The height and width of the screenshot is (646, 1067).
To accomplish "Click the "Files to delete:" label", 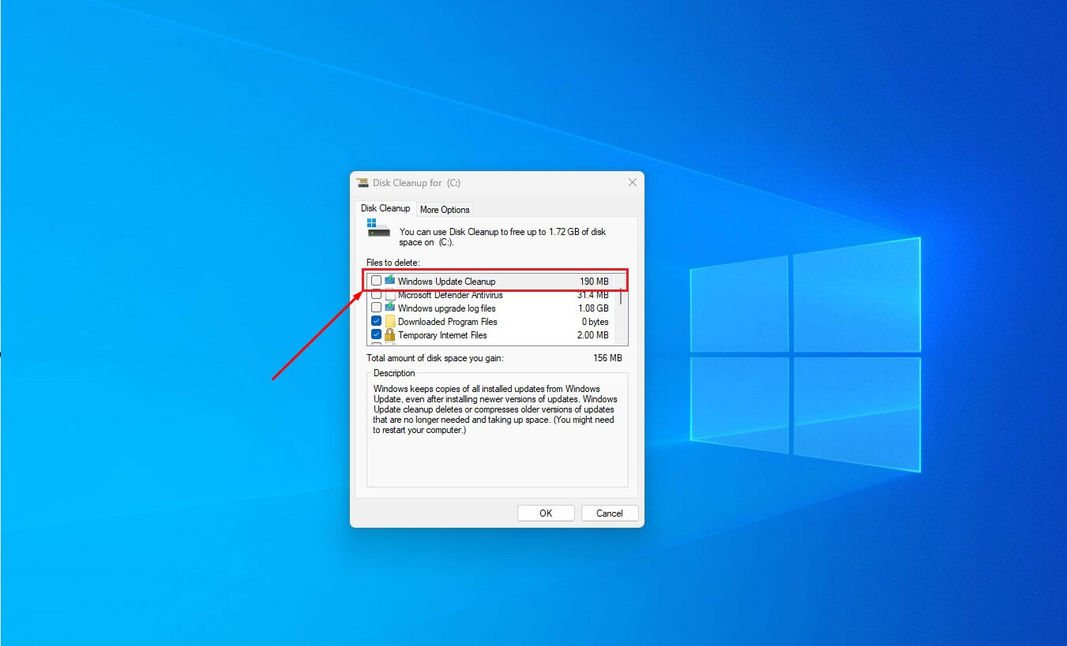I will point(393,262).
